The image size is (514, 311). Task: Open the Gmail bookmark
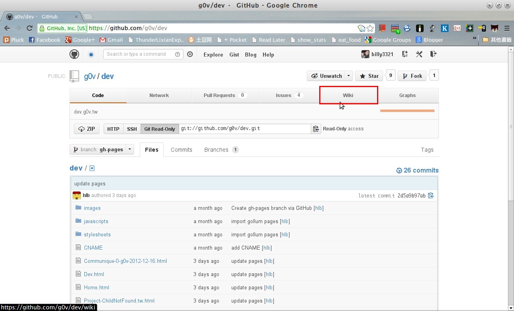[x=111, y=40]
